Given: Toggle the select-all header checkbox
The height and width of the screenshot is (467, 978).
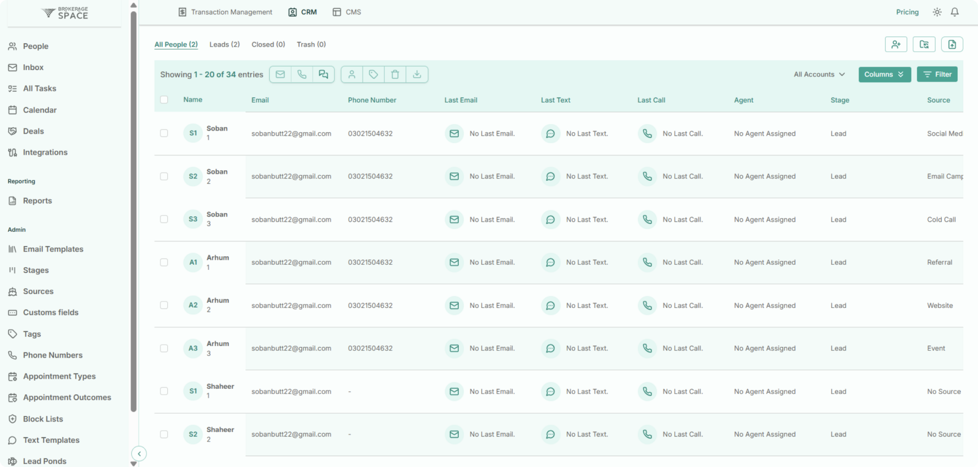Looking at the screenshot, I should click(164, 100).
